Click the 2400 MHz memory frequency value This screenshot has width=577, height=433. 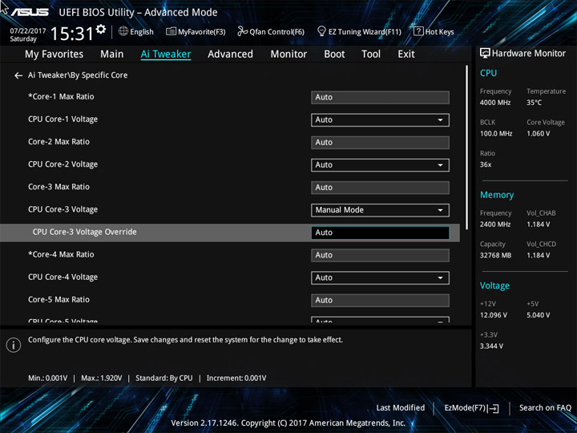click(495, 225)
